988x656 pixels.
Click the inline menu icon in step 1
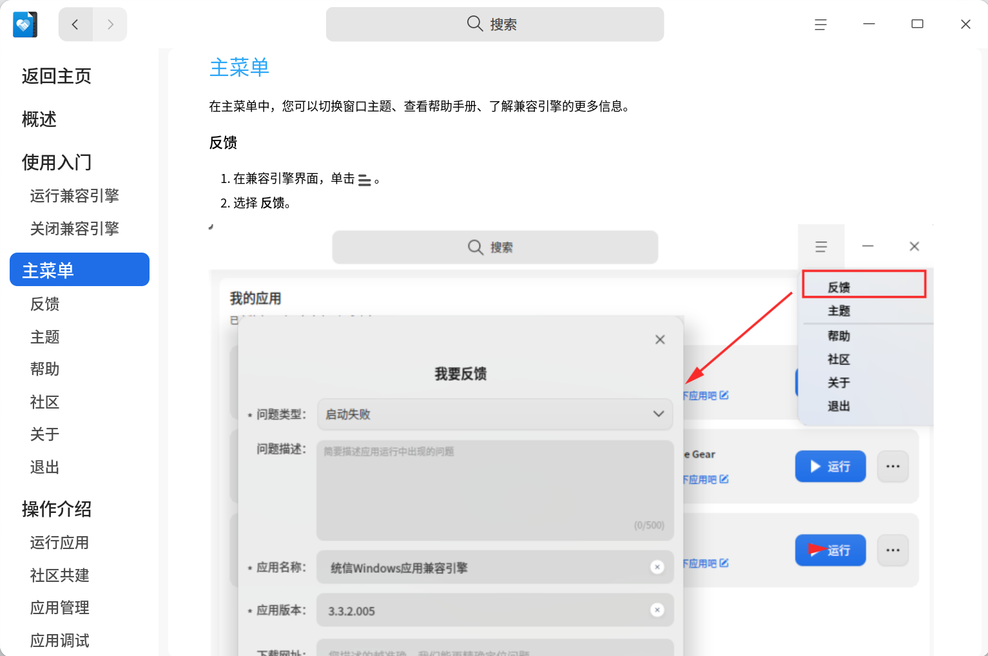[364, 180]
